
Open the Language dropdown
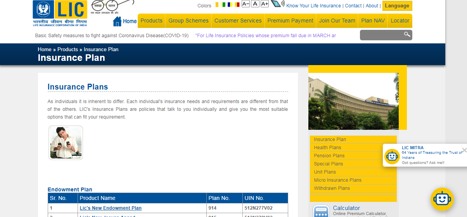coord(397,6)
